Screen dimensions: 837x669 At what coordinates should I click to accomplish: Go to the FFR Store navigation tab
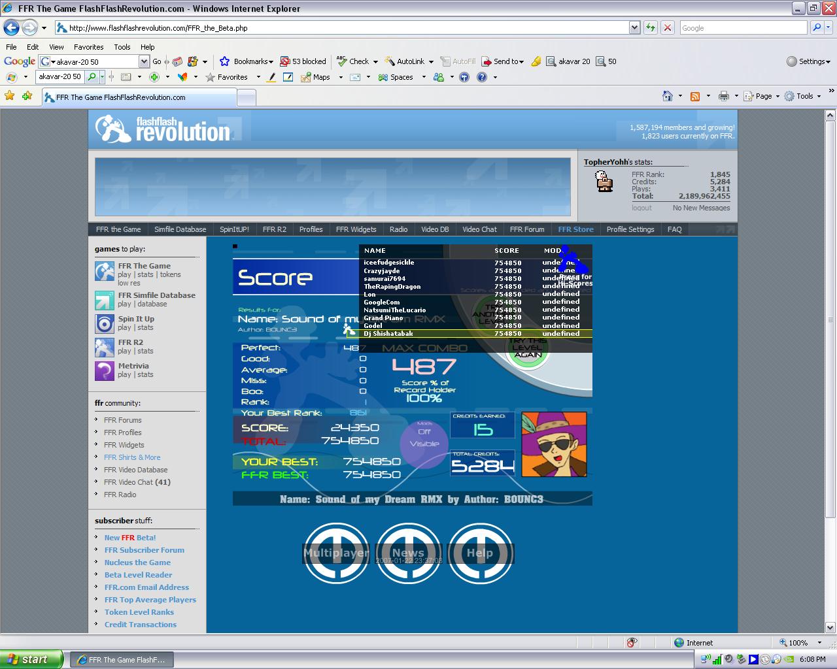click(x=575, y=229)
